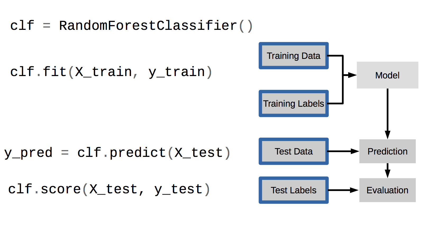Click the Training Data box
Viewport: 423px width, 234px height.
click(x=293, y=56)
